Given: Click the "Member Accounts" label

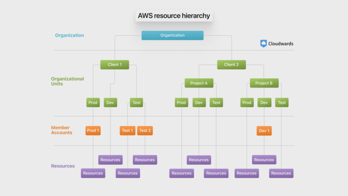Looking at the screenshot, I should tap(61, 130).
